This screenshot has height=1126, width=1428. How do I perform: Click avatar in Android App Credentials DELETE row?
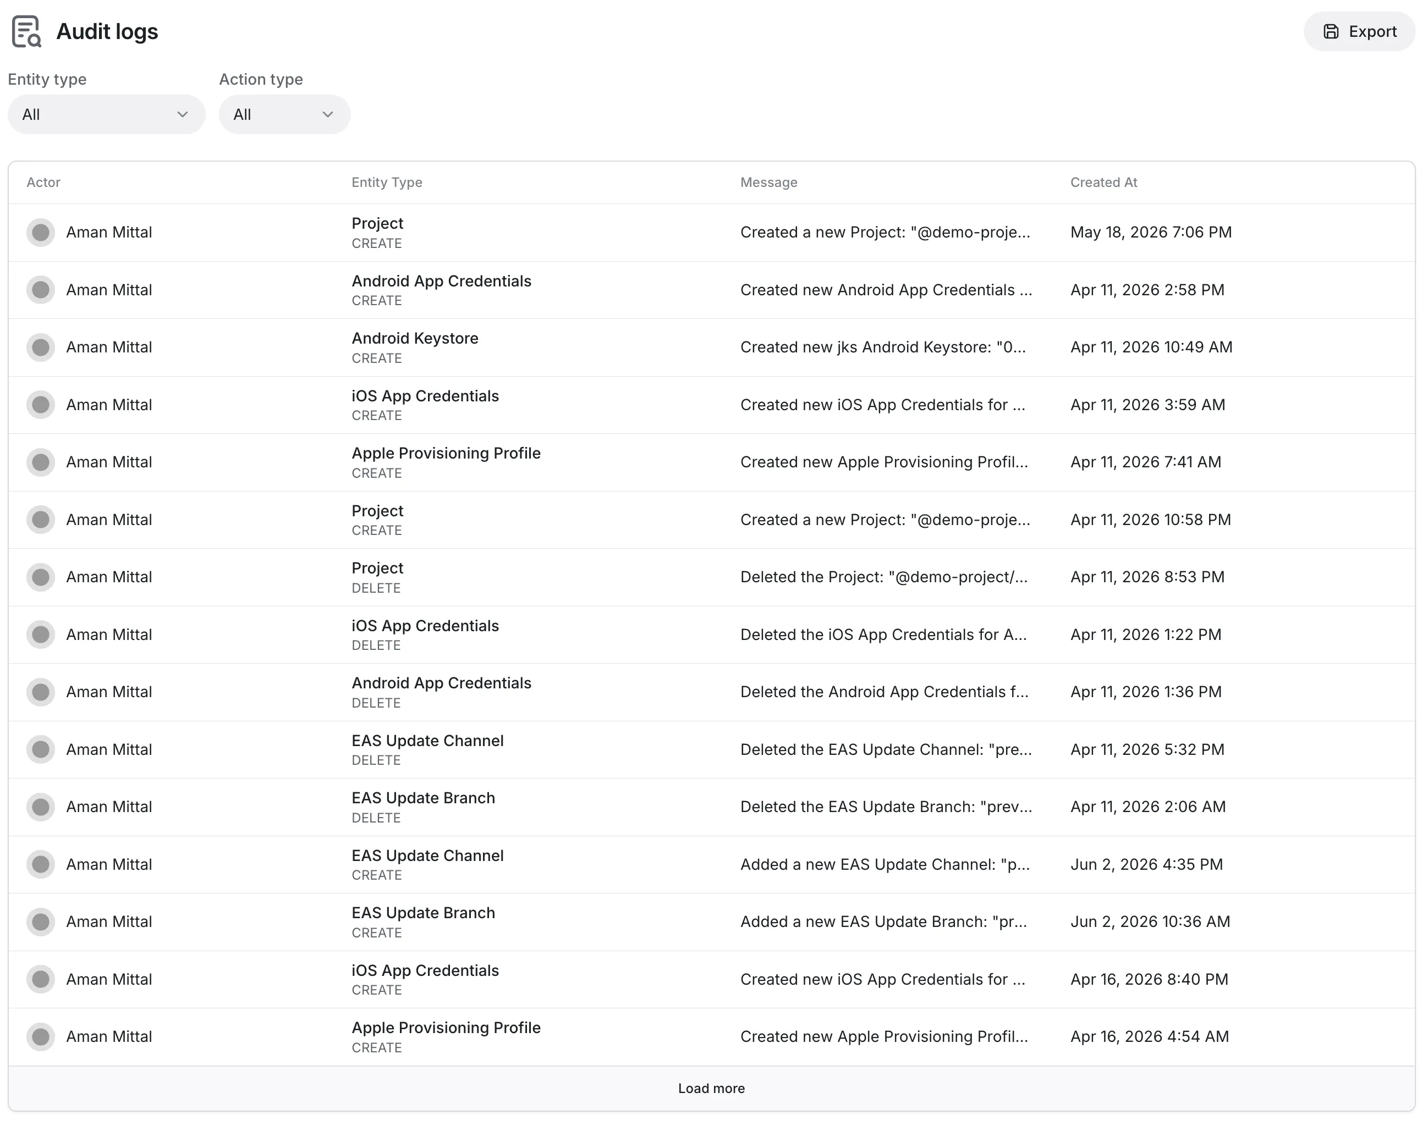point(41,692)
